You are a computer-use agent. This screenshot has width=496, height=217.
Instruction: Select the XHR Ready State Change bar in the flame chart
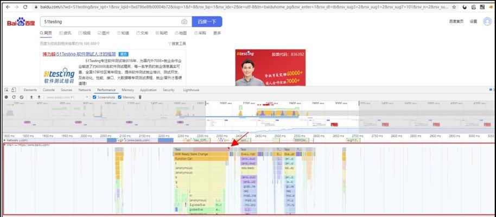(x=201, y=154)
